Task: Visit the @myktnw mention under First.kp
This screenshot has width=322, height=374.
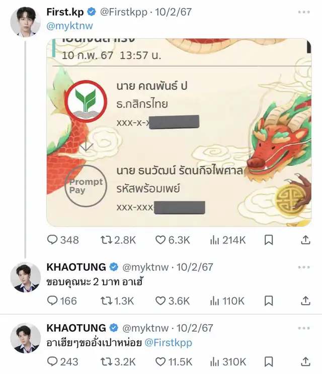Action: pos(69,26)
